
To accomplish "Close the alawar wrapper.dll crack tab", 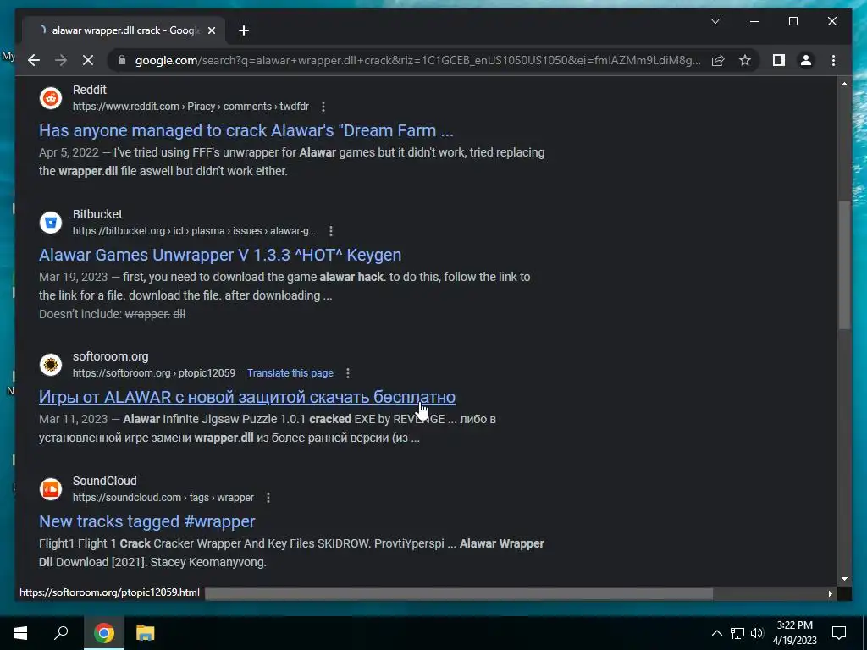I will click(x=211, y=30).
